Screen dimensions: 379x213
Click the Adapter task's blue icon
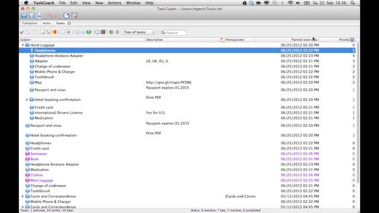31,61
